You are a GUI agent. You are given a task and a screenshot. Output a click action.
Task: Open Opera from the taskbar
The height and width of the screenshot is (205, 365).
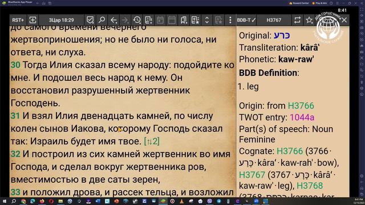pos(51,201)
